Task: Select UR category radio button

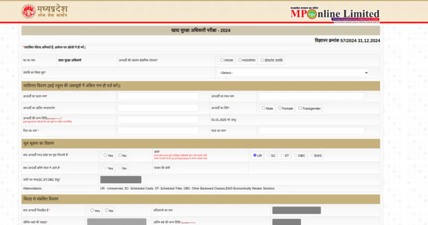Action: (x=255, y=155)
